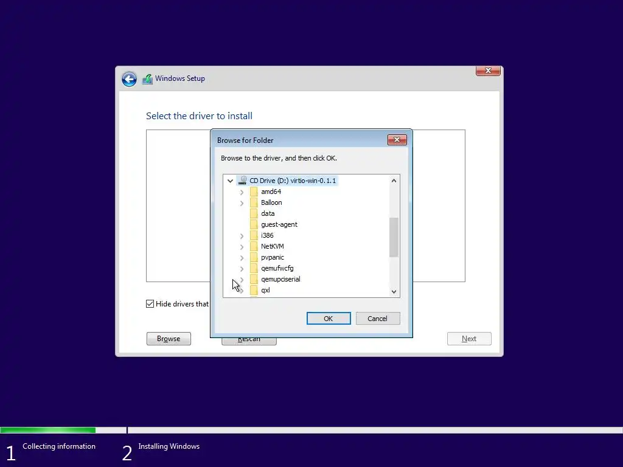This screenshot has width=623, height=467.
Task: Select the Balloon folder name
Action: click(x=271, y=202)
